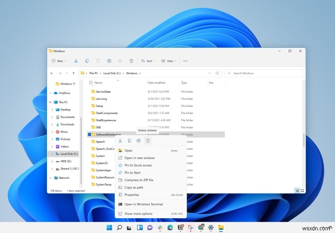Screen dimensions: 335x233
Task: Collapse the This PC tree node
Action: [x=50, y=102]
